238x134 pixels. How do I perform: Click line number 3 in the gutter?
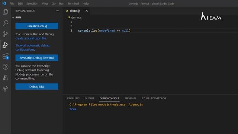[71, 31]
